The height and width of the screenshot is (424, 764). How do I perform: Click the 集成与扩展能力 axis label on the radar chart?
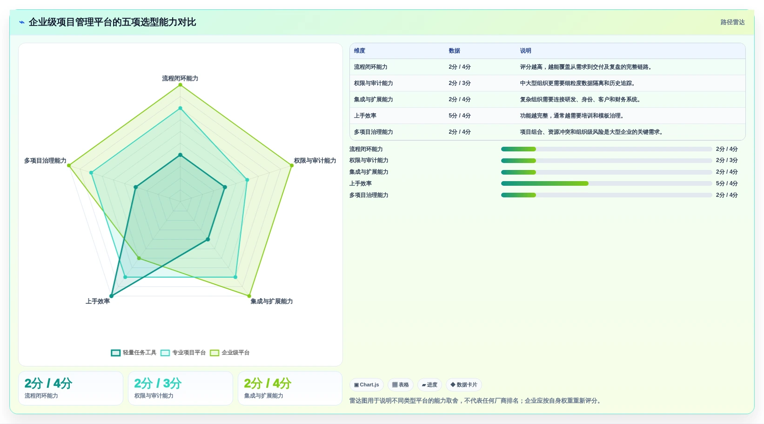coord(272,301)
